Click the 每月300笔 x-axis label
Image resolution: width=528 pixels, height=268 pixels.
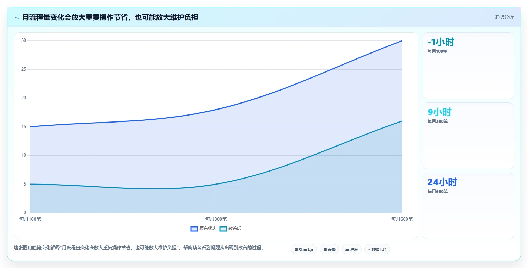coord(216,219)
